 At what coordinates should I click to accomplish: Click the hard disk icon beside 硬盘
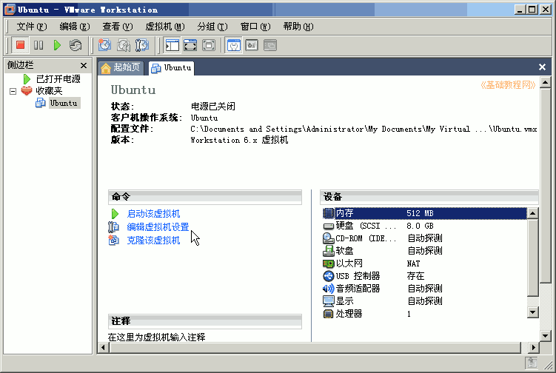click(329, 226)
